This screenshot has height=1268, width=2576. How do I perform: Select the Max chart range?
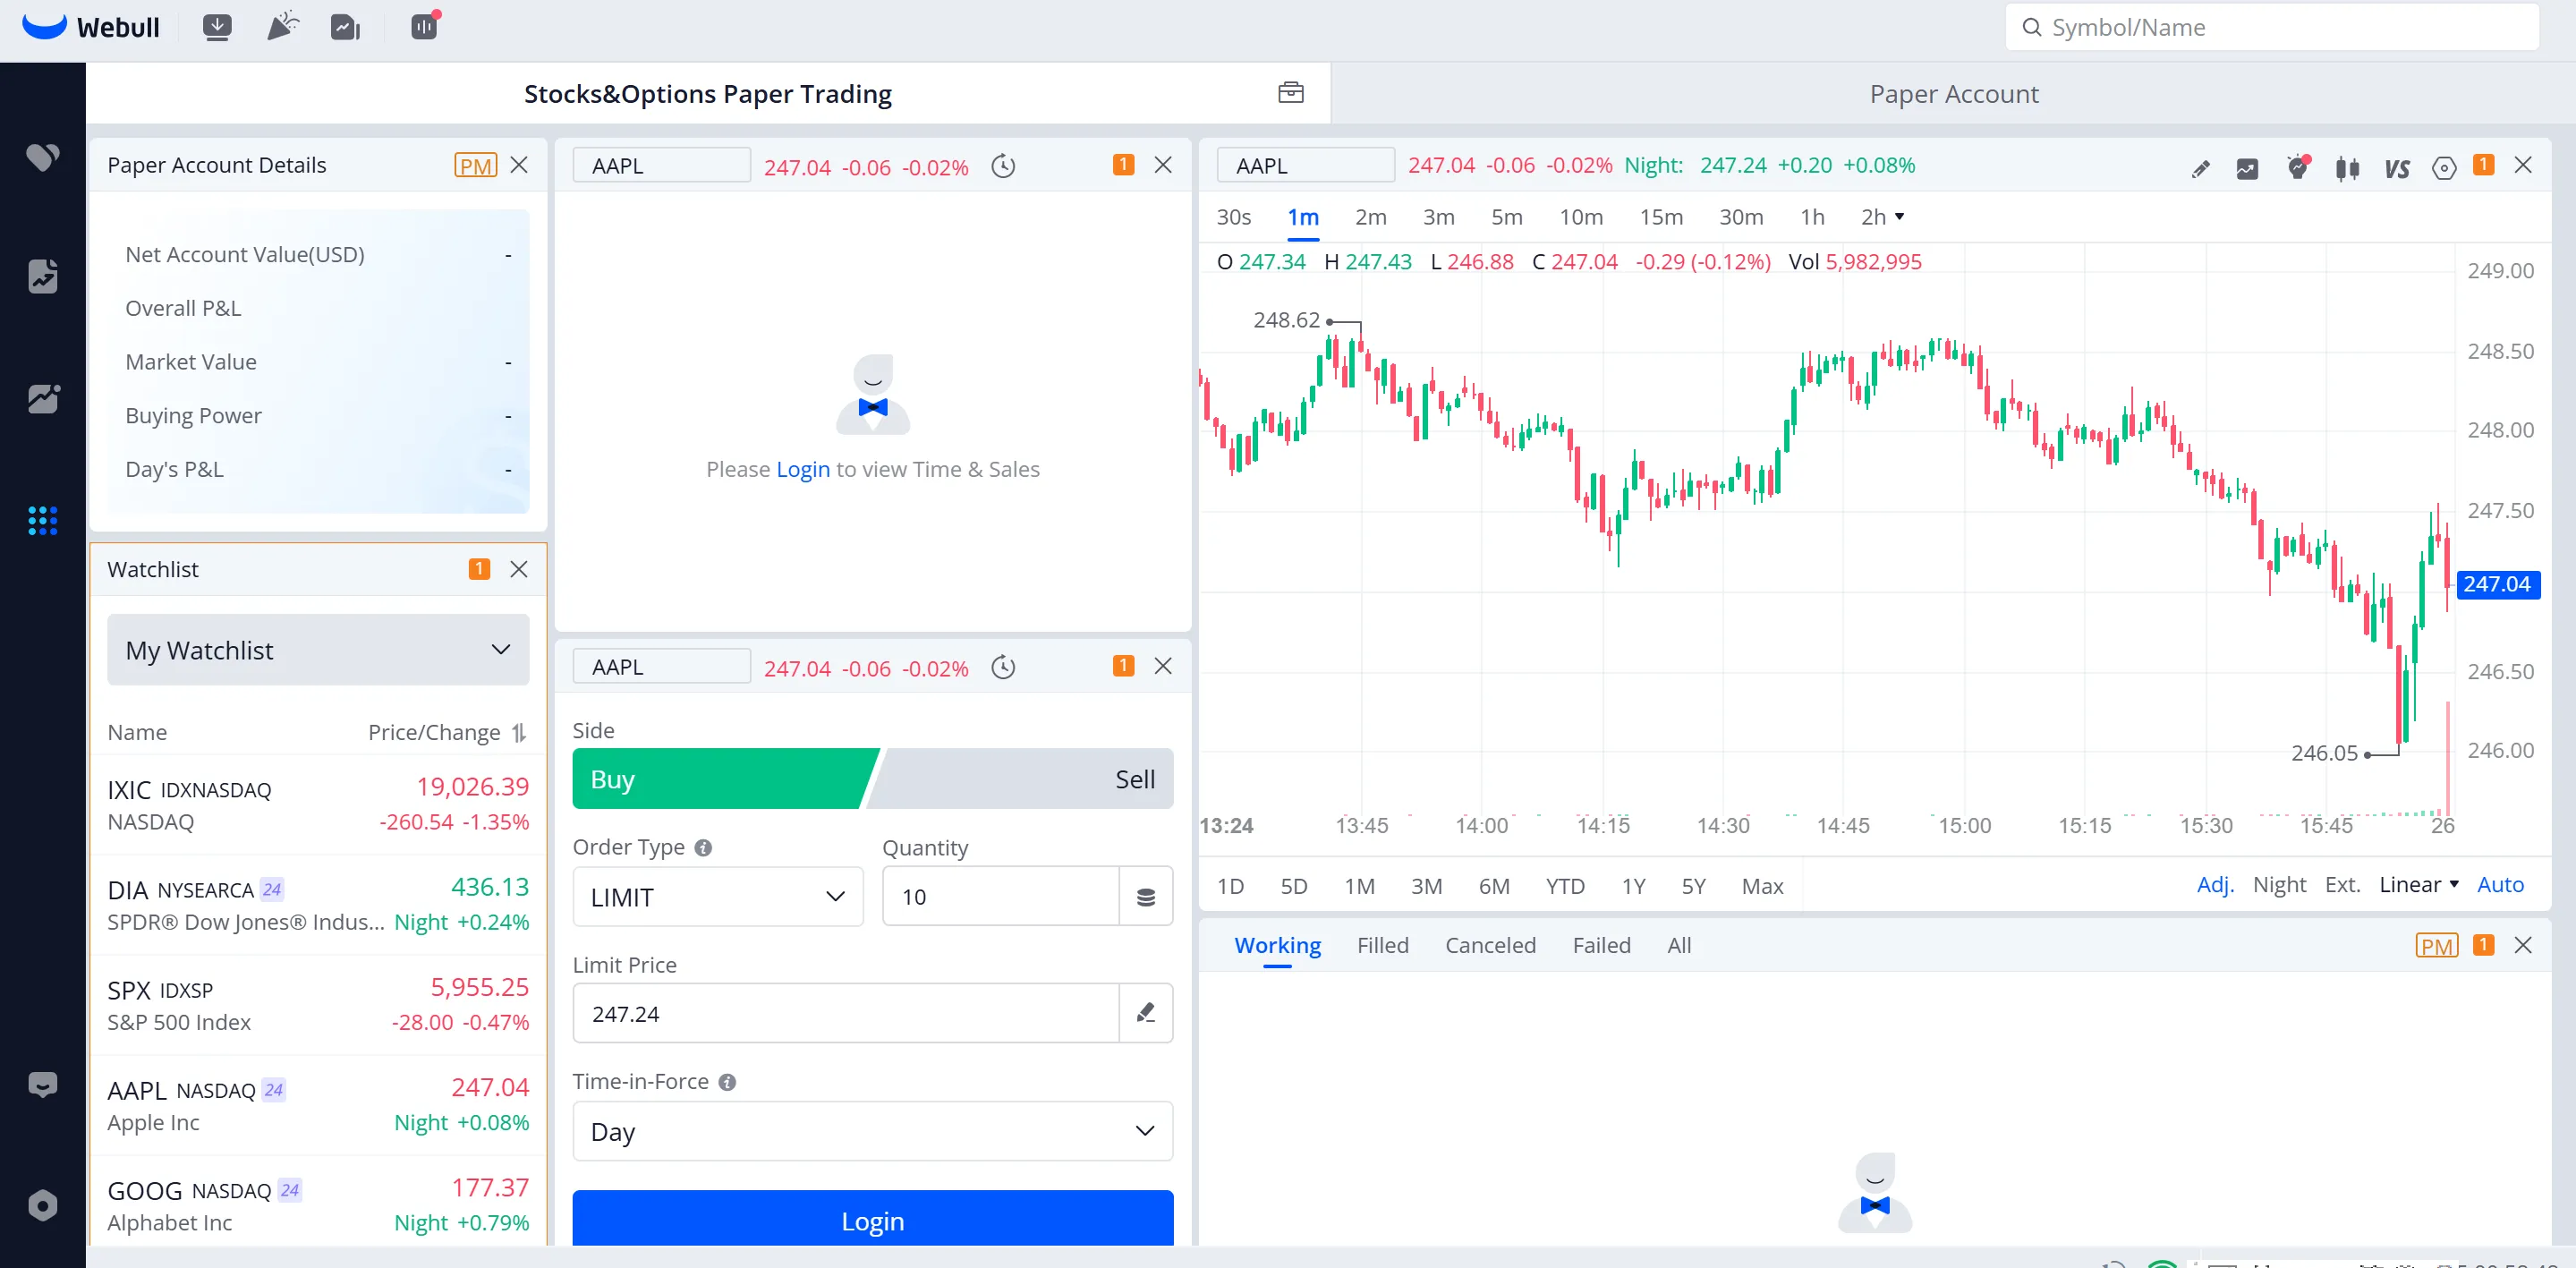pyautogui.click(x=1762, y=886)
